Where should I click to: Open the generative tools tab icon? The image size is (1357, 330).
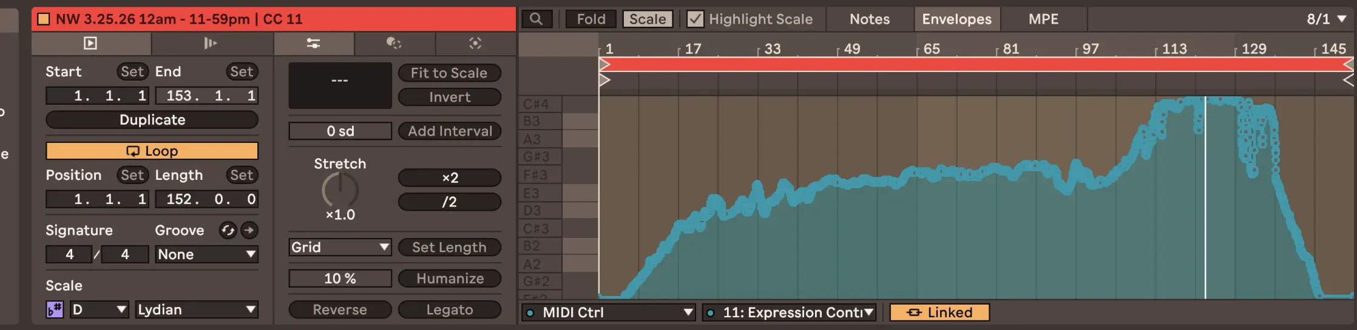point(475,43)
